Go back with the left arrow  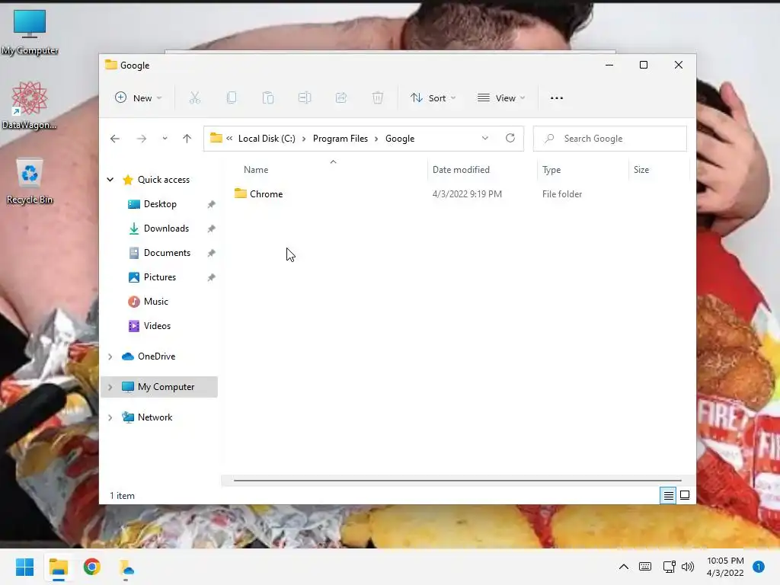[115, 139]
